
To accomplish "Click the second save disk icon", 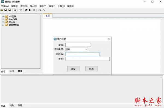I will click(x=10, y=10).
